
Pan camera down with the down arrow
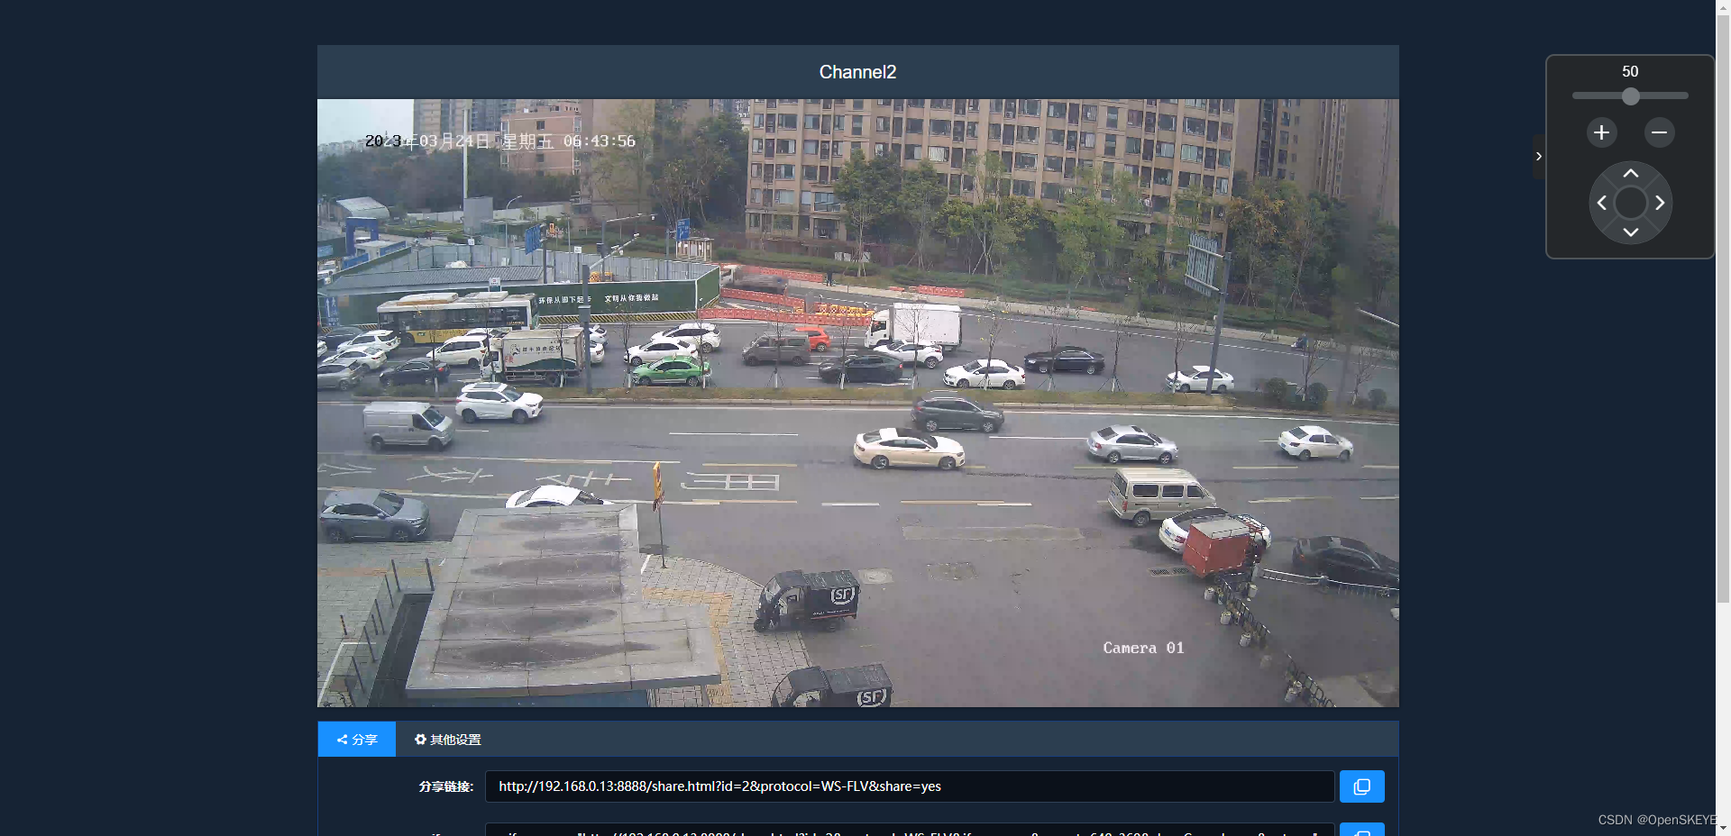(1630, 232)
